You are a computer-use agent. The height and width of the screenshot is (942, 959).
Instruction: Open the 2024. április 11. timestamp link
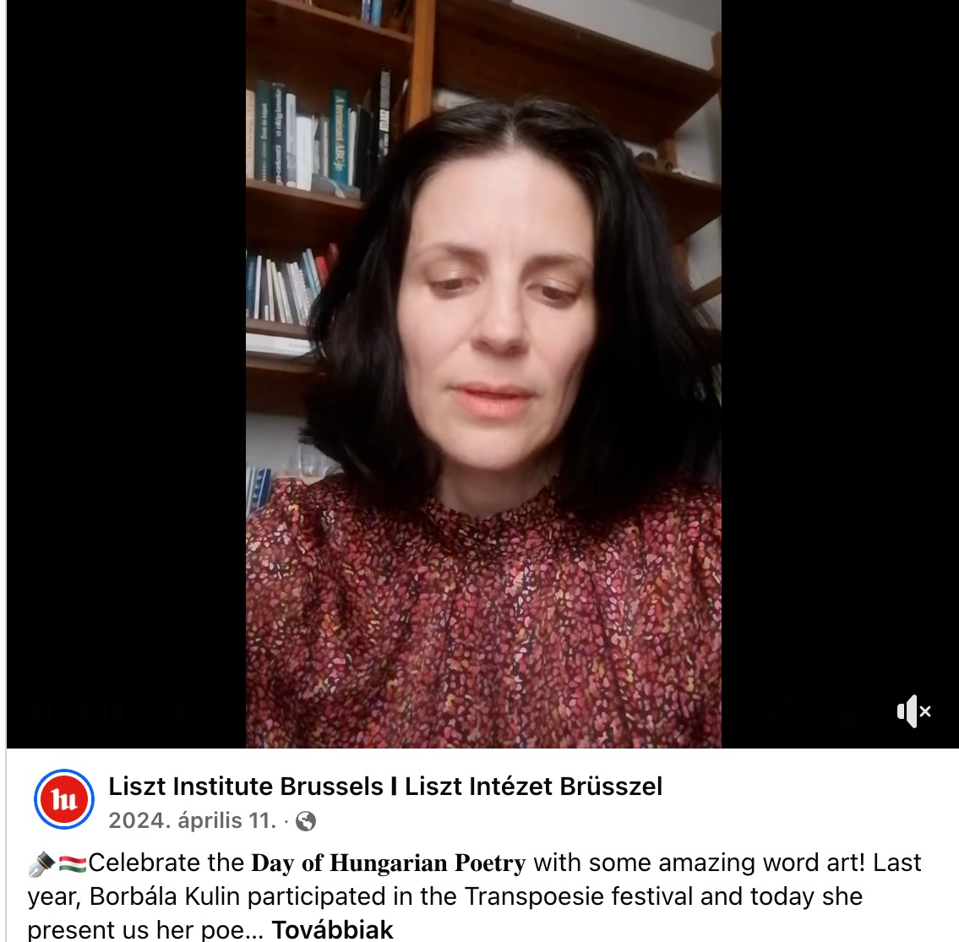[193, 820]
